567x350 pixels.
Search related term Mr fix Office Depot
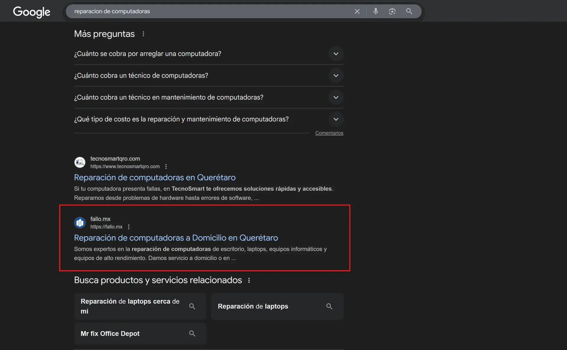(x=140, y=333)
